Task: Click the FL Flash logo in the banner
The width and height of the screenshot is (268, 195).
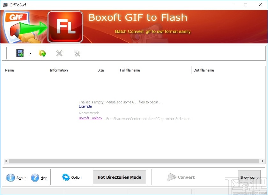Action: (65, 27)
